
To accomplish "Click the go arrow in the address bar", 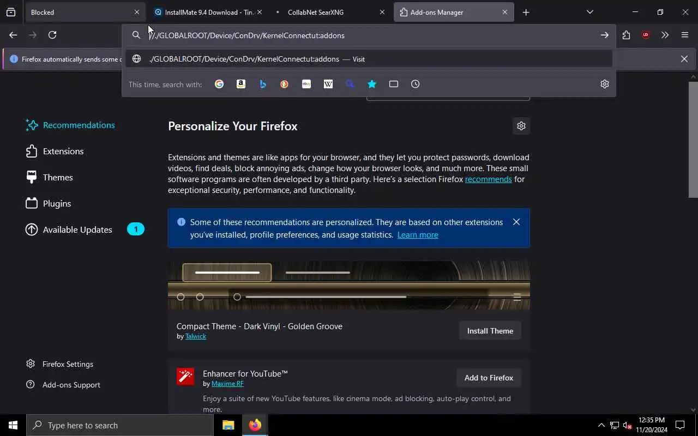I will pos(605,35).
